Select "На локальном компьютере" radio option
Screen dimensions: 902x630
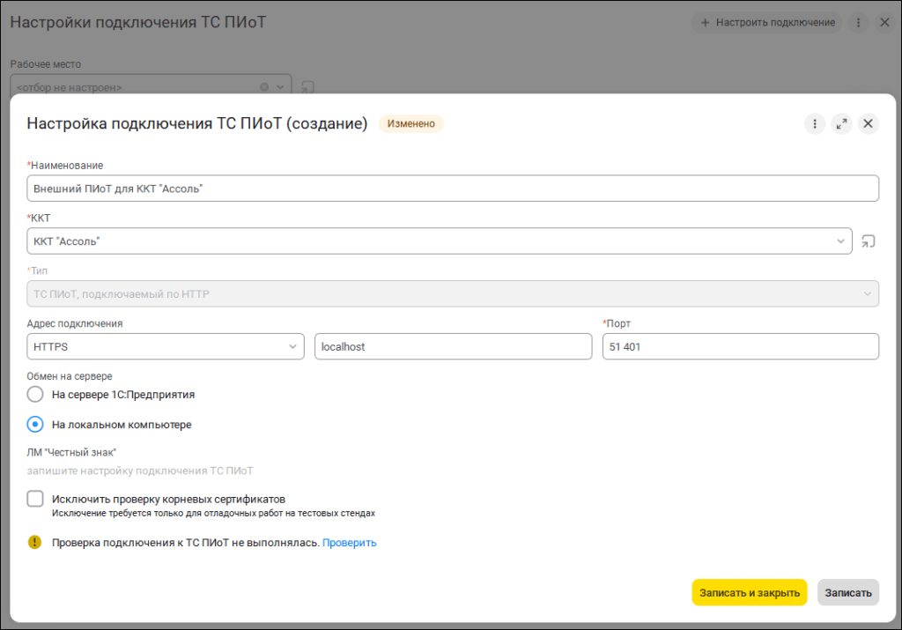pyautogui.click(x=35, y=424)
